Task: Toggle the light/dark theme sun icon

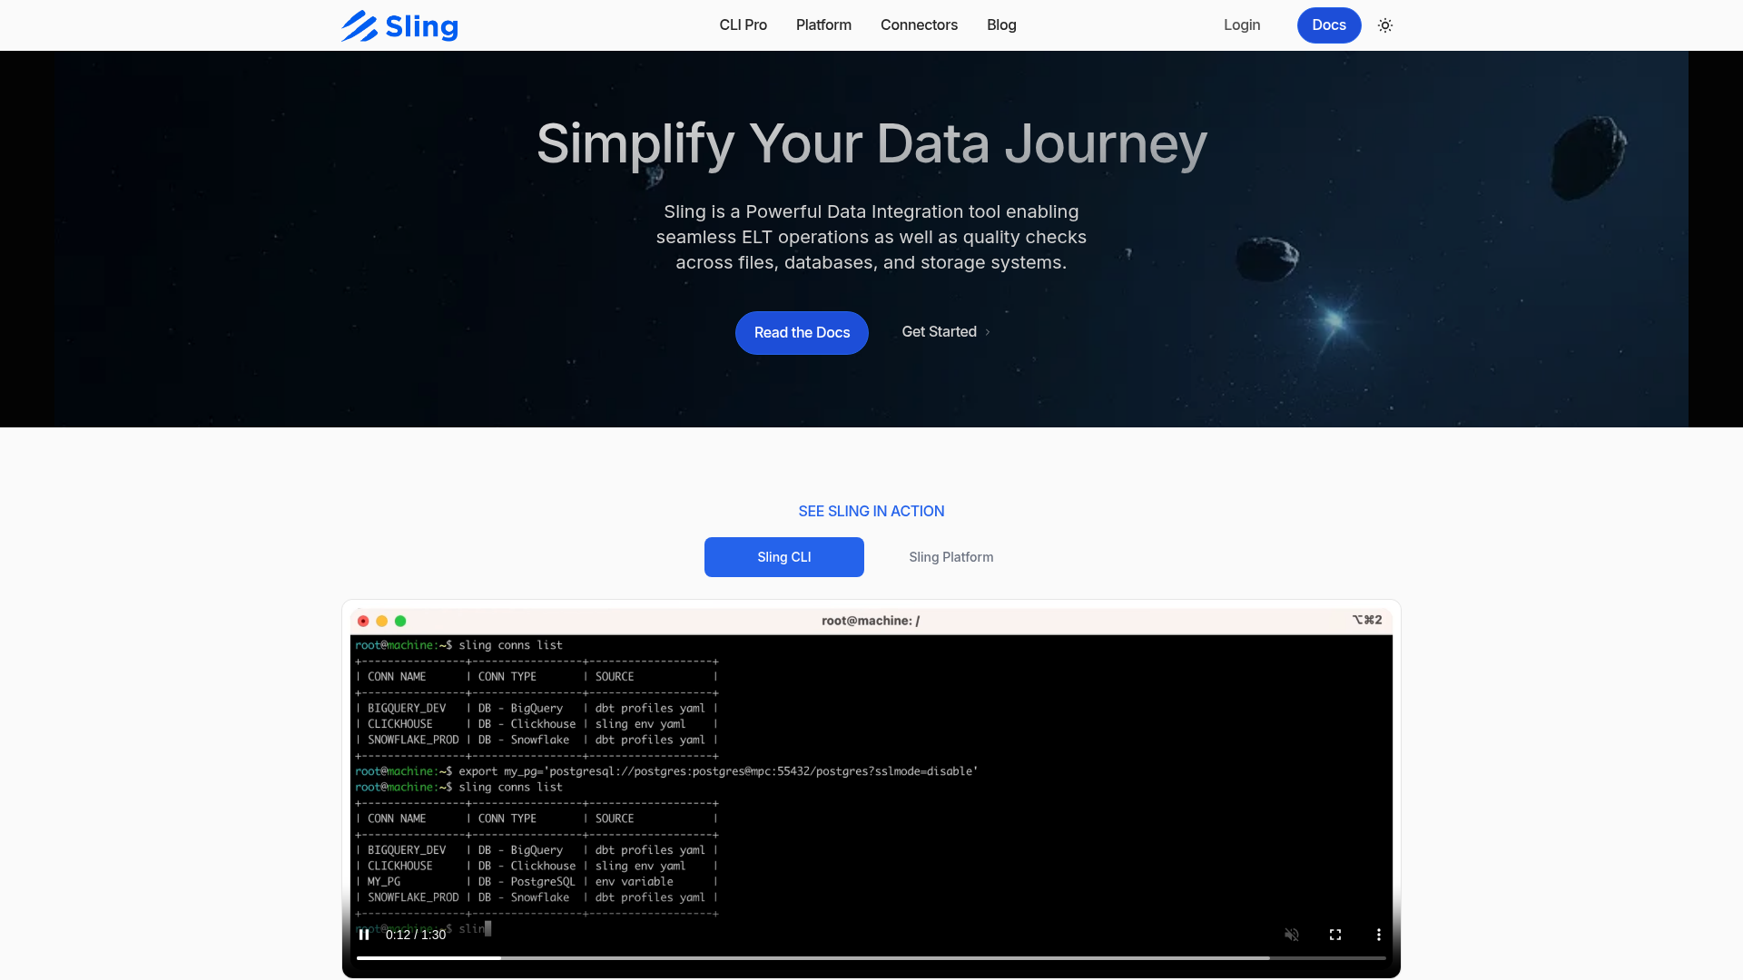Action: click(x=1384, y=25)
